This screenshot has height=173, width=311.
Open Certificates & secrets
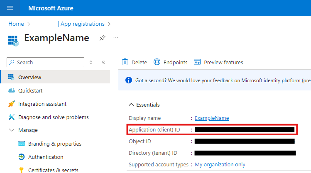tap(53, 170)
